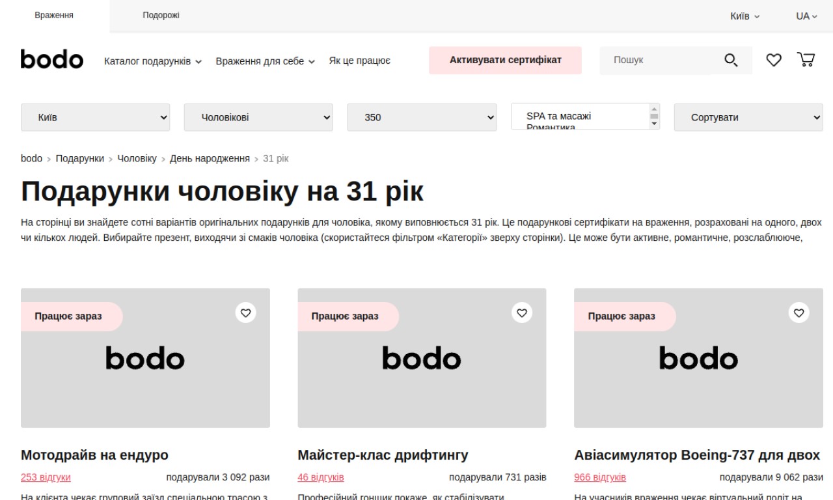Click 'подарували 3 092 рази' text
This screenshot has height=500, width=833.
click(218, 477)
